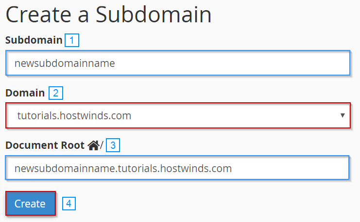Place cursor in the newsubdomainname text
This screenshot has width=360, height=222.
pyautogui.click(x=65, y=63)
